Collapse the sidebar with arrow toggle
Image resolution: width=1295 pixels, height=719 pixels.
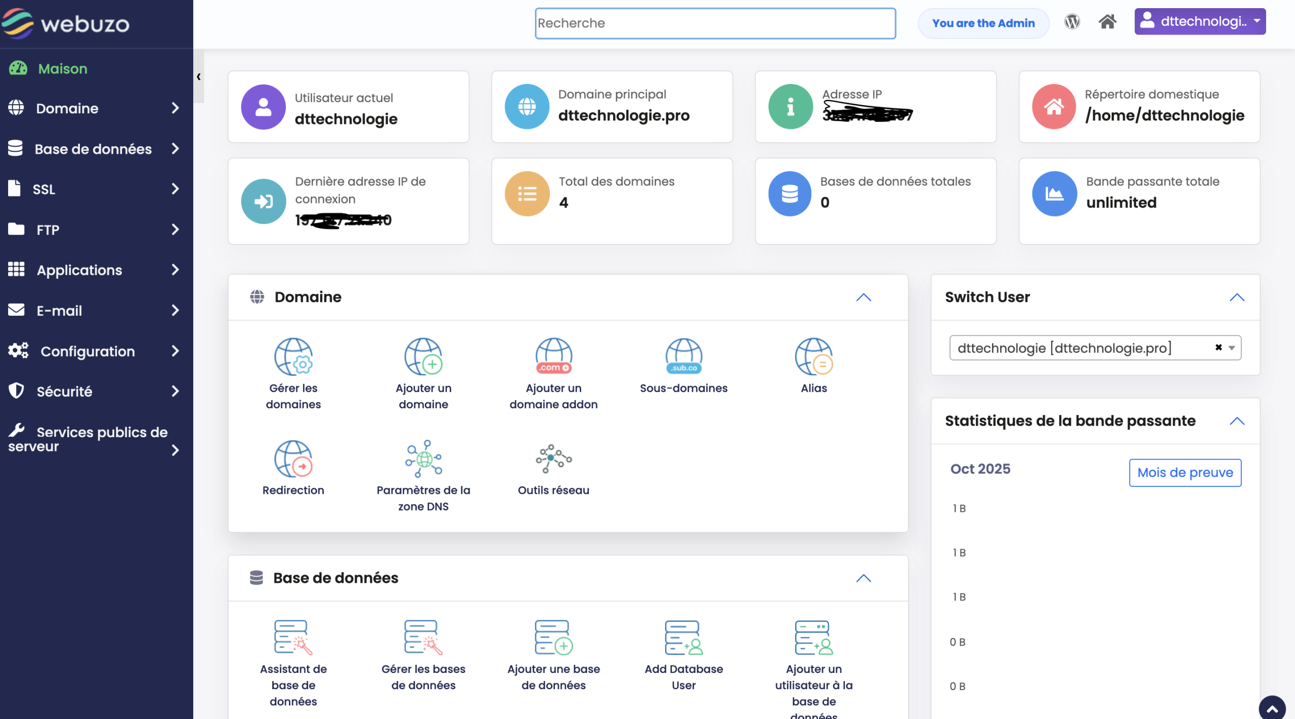pos(199,77)
